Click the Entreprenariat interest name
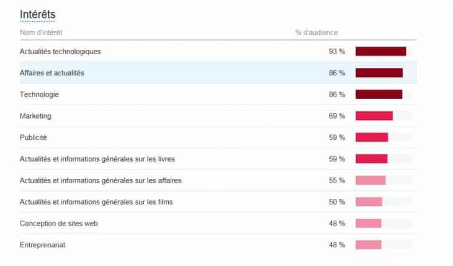 click(x=43, y=245)
